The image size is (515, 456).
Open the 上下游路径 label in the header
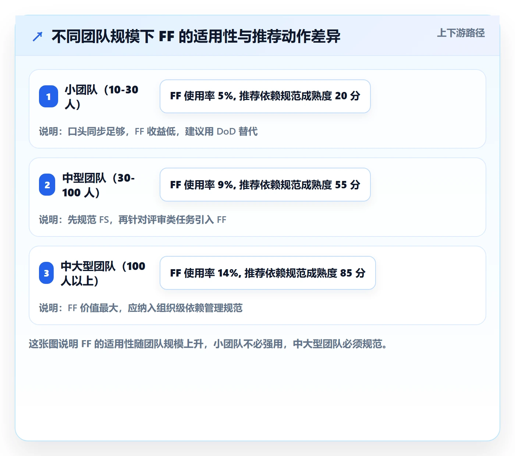click(x=461, y=33)
